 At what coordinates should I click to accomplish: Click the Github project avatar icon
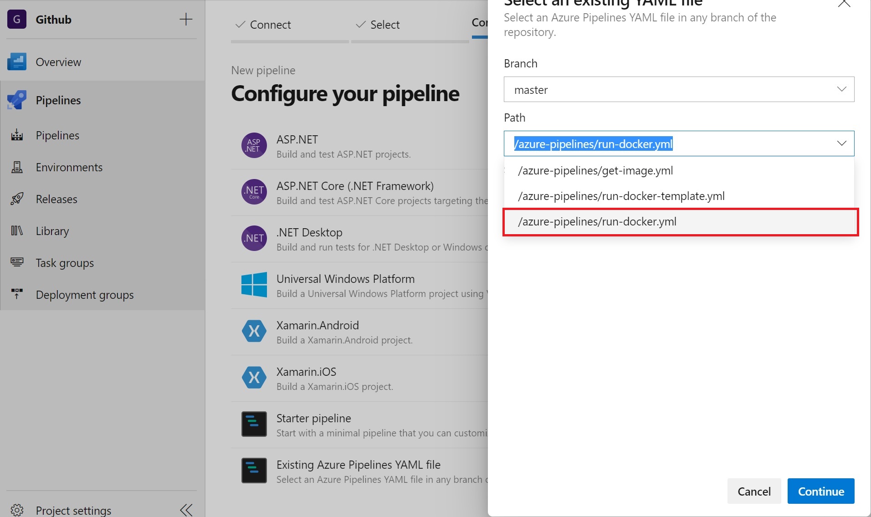pyautogui.click(x=17, y=19)
